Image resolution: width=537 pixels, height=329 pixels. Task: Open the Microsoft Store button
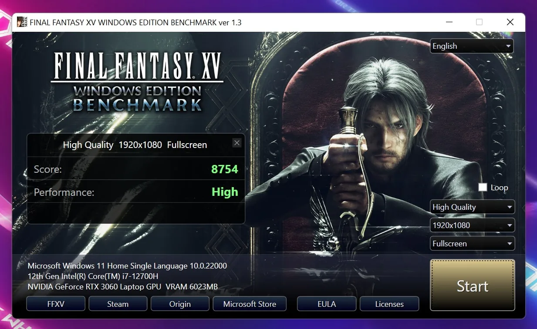click(250, 304)
